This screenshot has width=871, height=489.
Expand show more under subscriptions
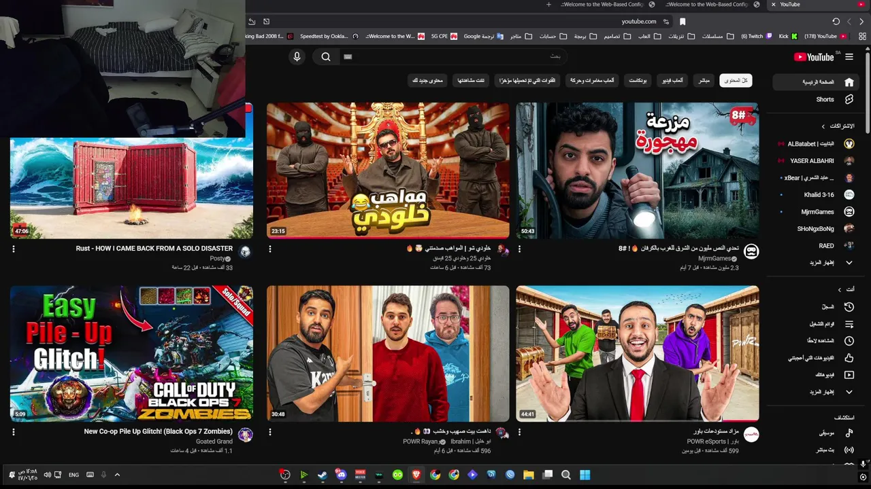click(x=815, y=263)
